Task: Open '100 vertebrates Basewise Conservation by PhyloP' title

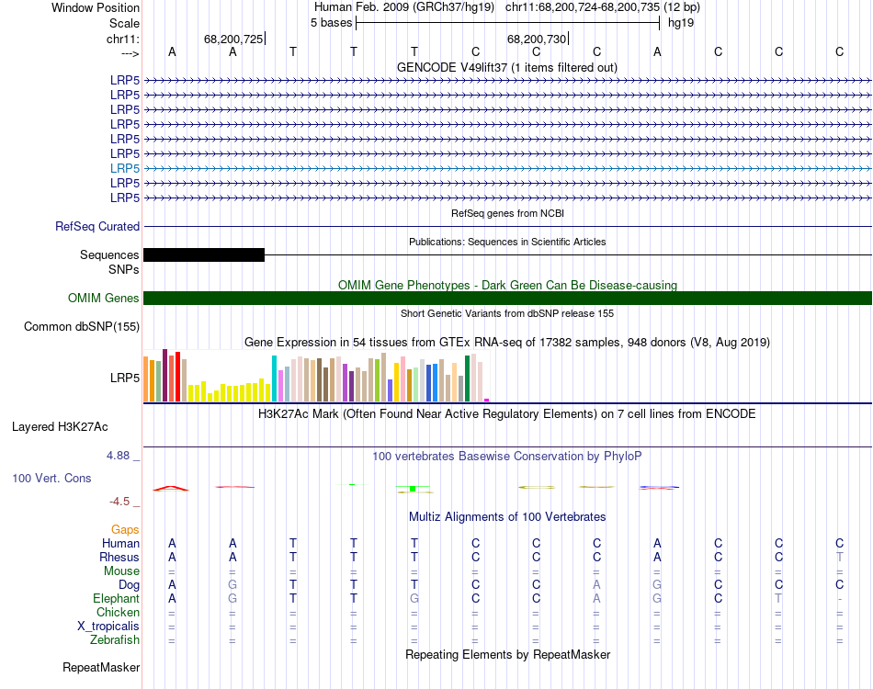Action: pyautogui.click(x=507, y=457)
